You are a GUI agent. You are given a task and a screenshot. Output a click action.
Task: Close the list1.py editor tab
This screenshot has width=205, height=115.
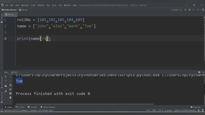(16, 14)
